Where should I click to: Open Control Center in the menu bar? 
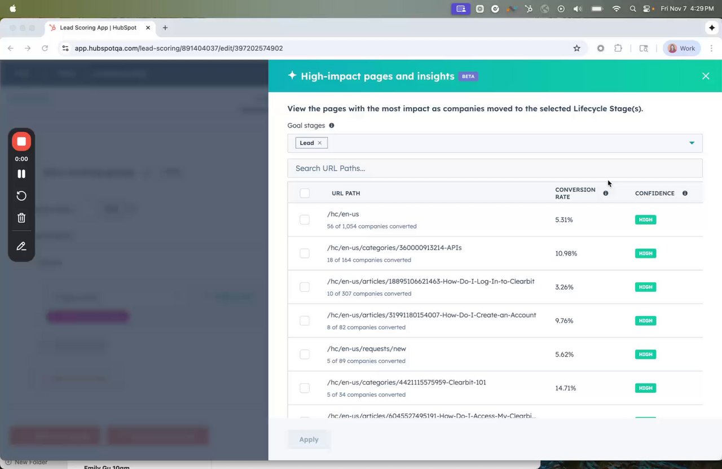click(647, 8)
